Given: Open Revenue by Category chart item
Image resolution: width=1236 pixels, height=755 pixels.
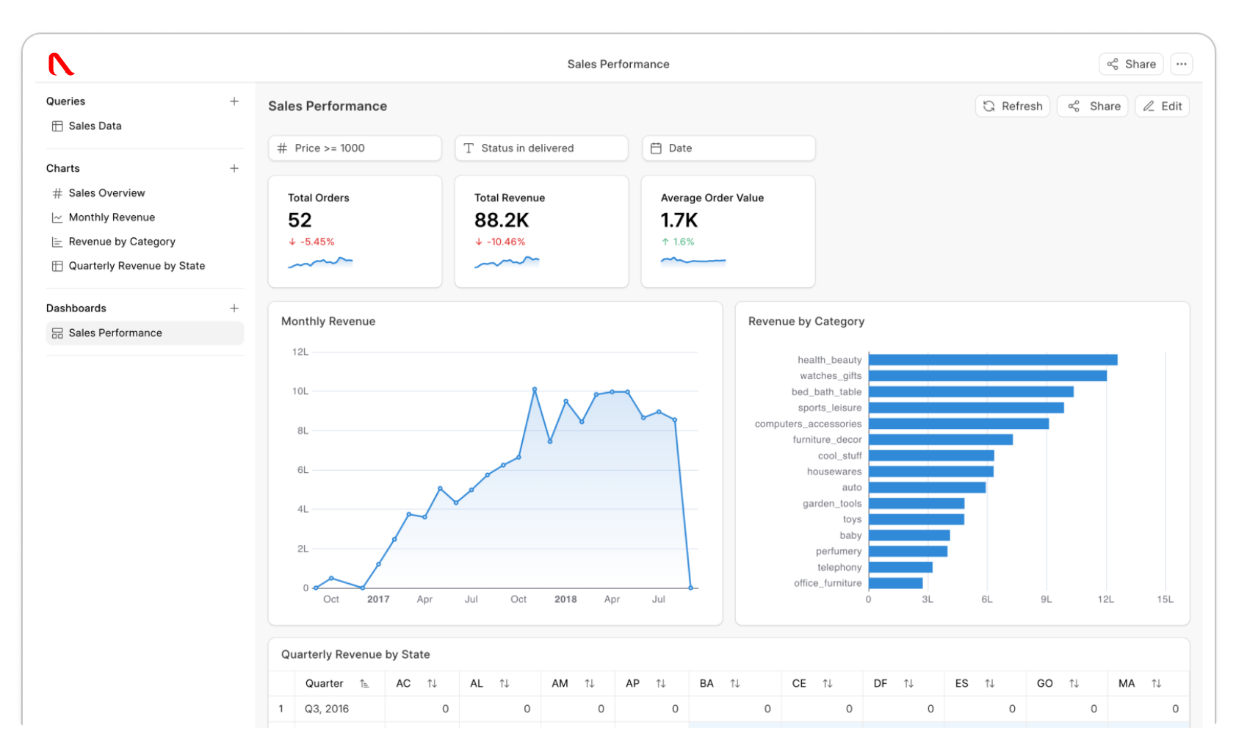Looking at the screenshot, I should coord(122,242).
